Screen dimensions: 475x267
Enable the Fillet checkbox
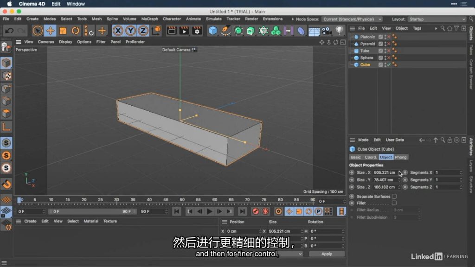click(394, 203)
